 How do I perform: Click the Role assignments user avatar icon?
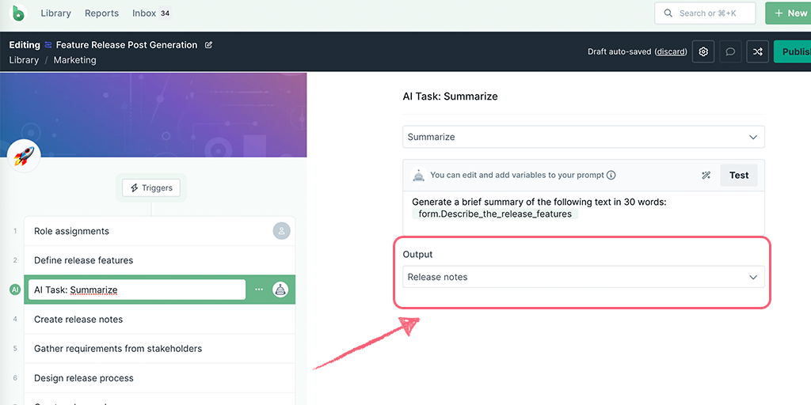coord(281,231)
